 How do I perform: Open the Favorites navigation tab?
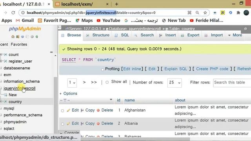point(19,44)
